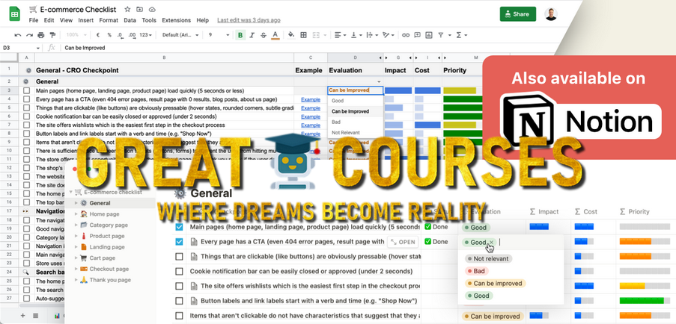Open the font size 9 dropdown
676x324 pixels.
[x=219, y=35]
